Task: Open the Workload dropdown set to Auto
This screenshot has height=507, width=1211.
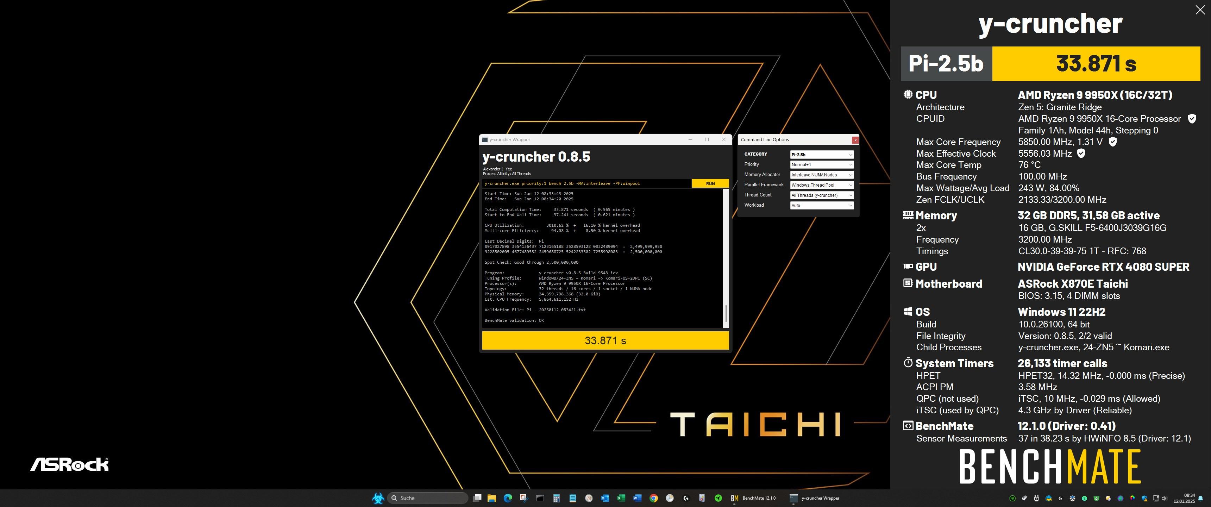Action: [x=821, y=206]
